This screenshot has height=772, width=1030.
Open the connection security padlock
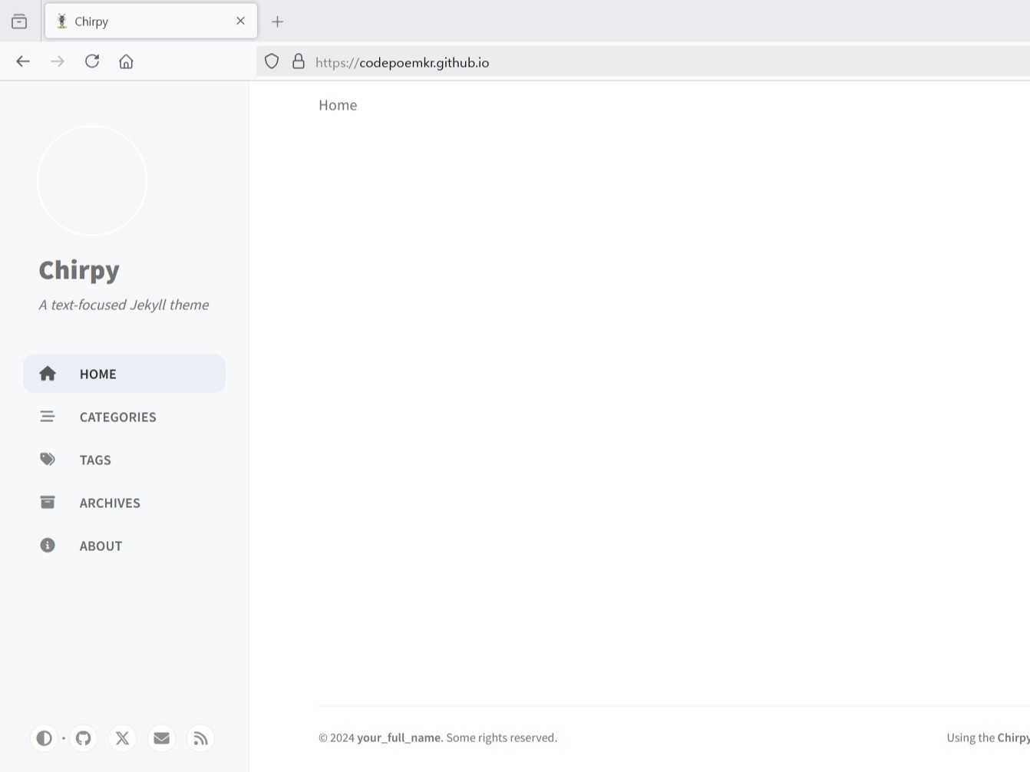[x=299, y=61]
